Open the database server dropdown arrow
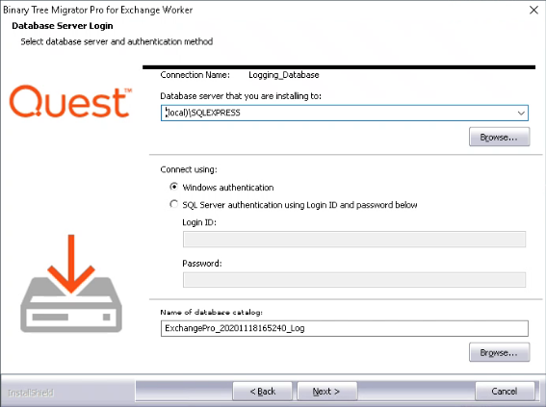Screen dimensions: 546x407 coord(521,114)
